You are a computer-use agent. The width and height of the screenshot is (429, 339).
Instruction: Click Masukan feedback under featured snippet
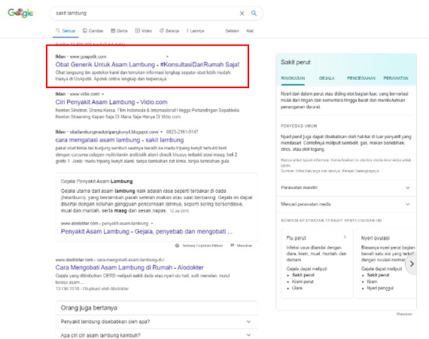pyautogui.click(x=242, y=246)
